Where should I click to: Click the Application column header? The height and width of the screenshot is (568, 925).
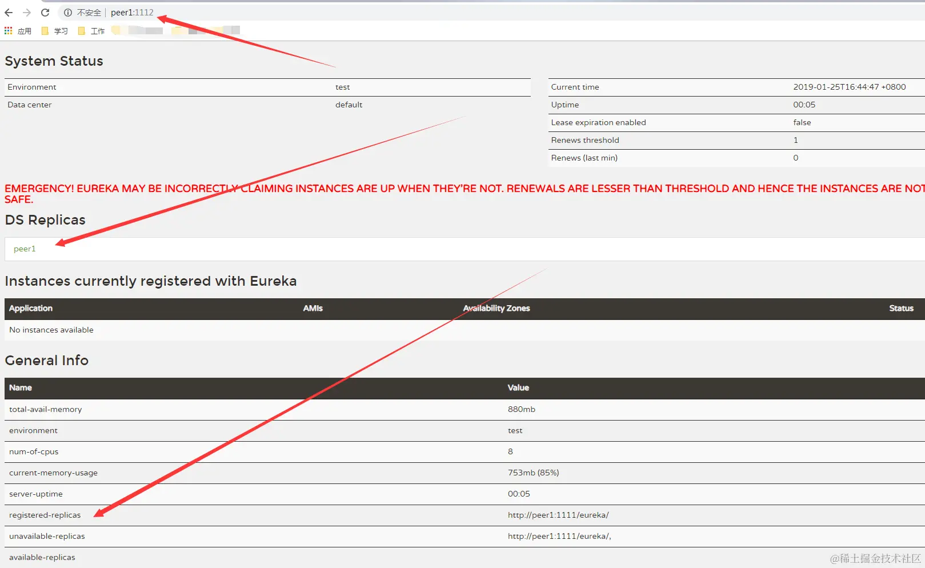coord(31,308)
